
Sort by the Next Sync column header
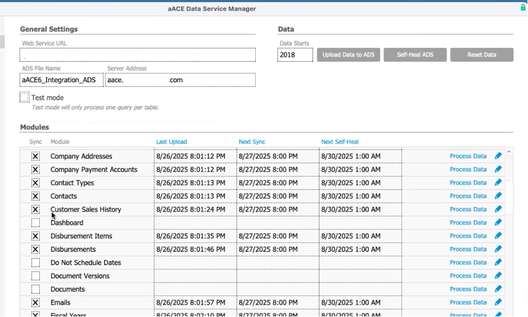[252, 142]
